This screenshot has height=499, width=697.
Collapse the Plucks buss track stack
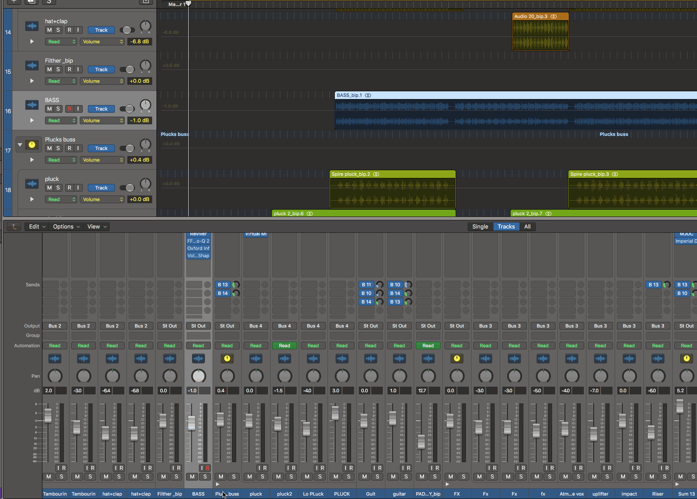pyautogui.click(x=20, y=145)
